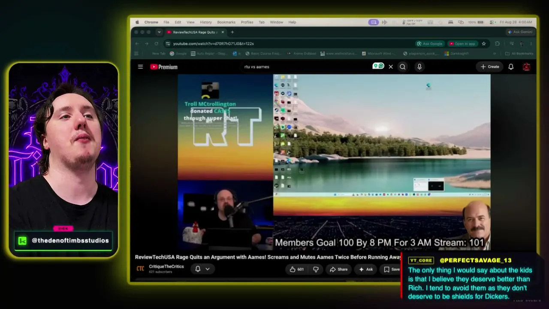The width and height of the screenshot is (549, 309).
Task: Click the video player frame
Action: pyautogui.click(x=334, y=162)
